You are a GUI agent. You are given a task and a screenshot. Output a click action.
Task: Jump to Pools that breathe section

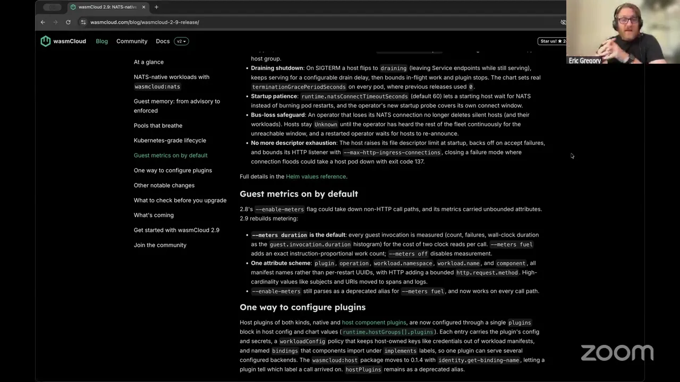tap(158, 126)
